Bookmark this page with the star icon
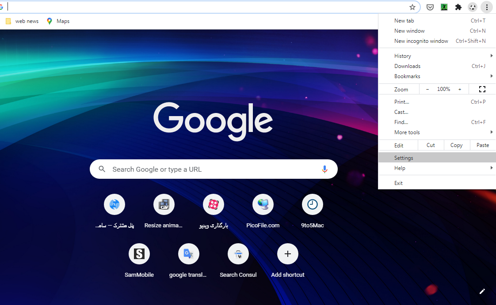 pyautogui.click(x=412, y=7)
